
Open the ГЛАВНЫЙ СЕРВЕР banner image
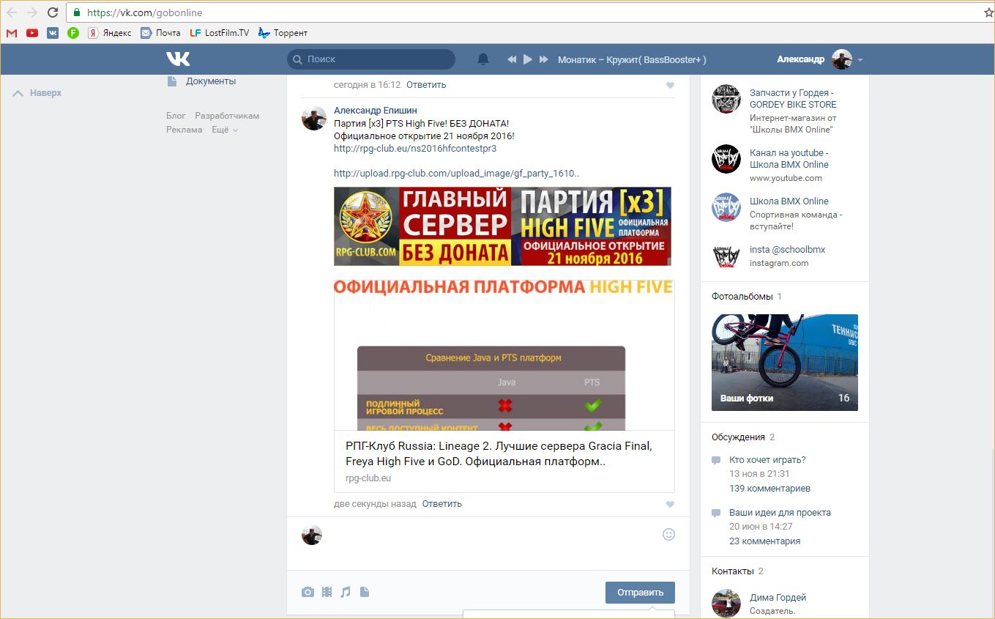coord(502,226)
